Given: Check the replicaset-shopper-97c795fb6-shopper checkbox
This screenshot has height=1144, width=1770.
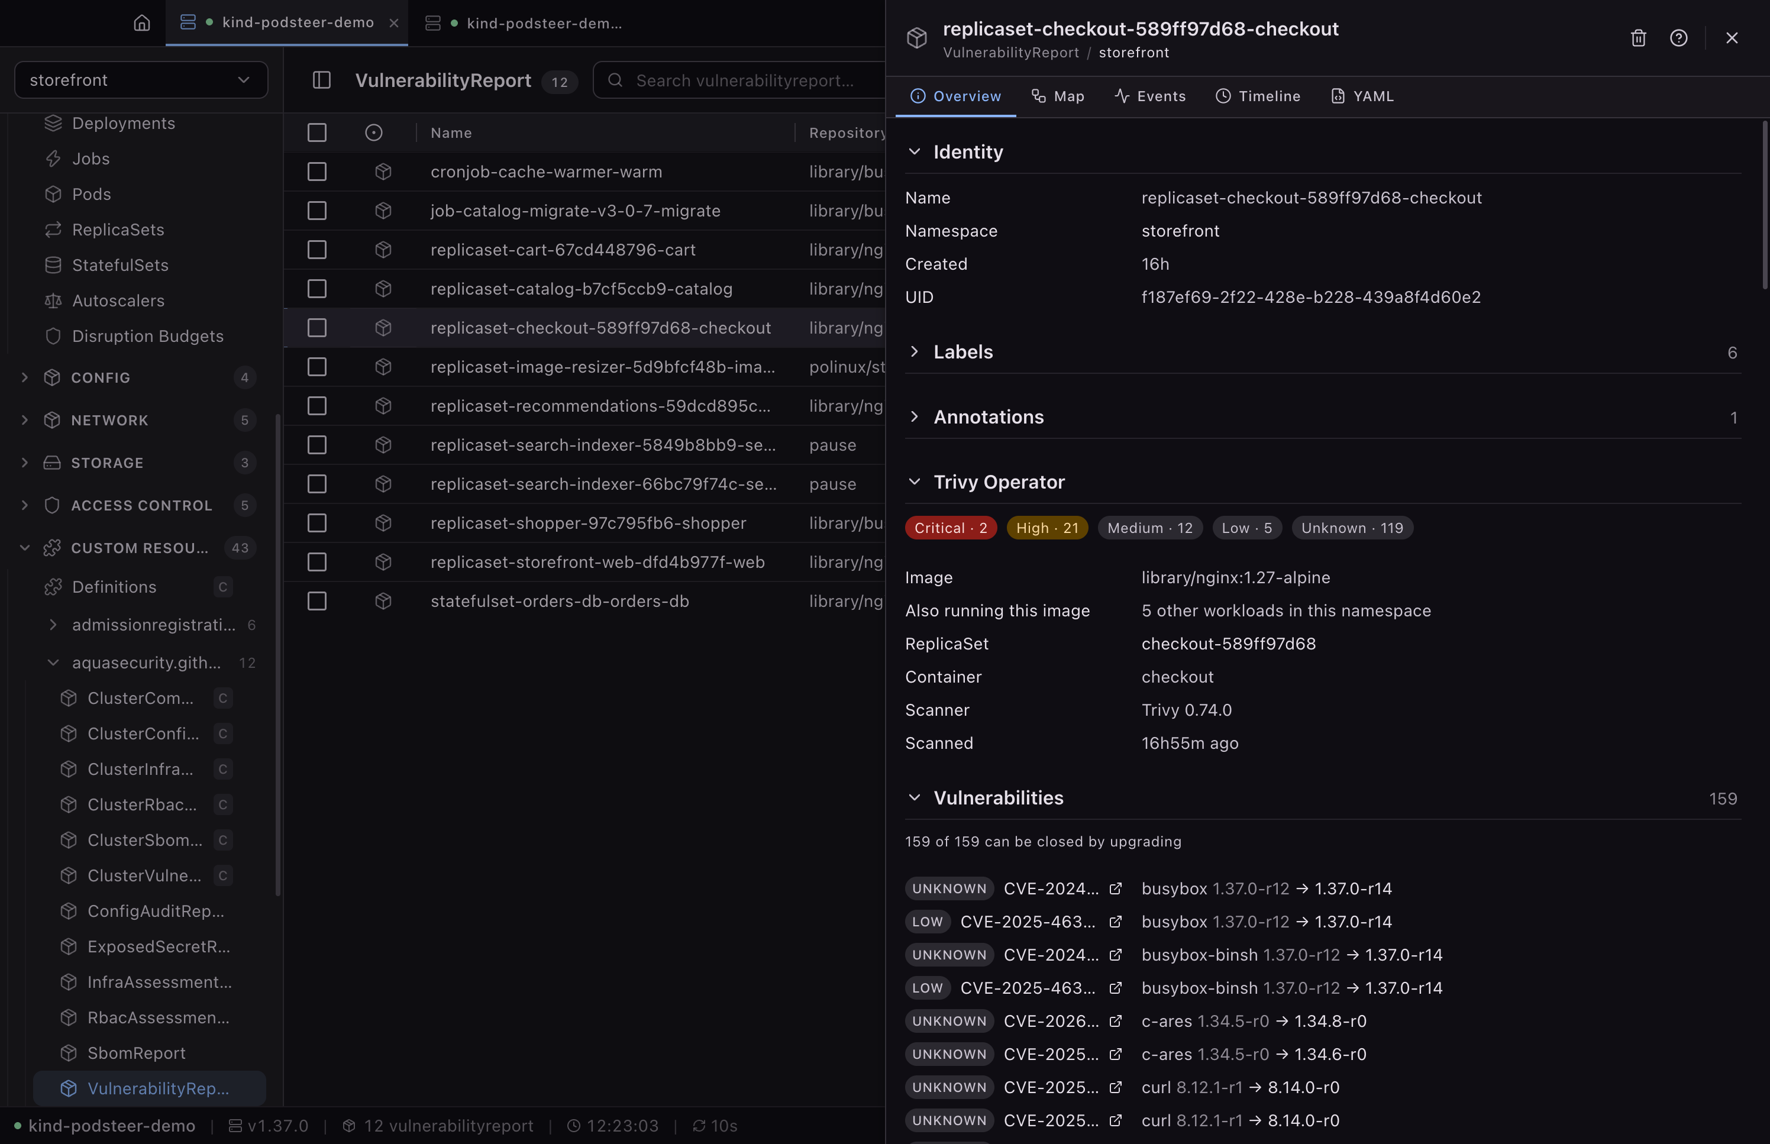Looking at the screenshot, I should click(317, 523).
